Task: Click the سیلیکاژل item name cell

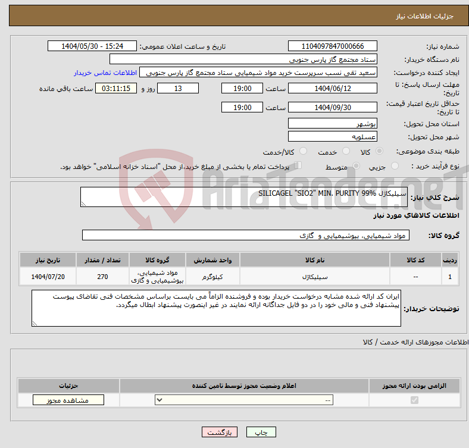Action: click(x=315, y=277)
